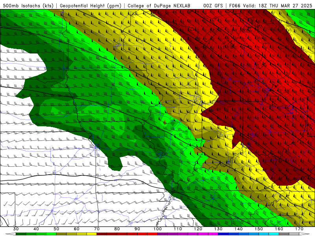Click the 120 value on the color scale
This screenshot has width=315, height=236.
198,229
